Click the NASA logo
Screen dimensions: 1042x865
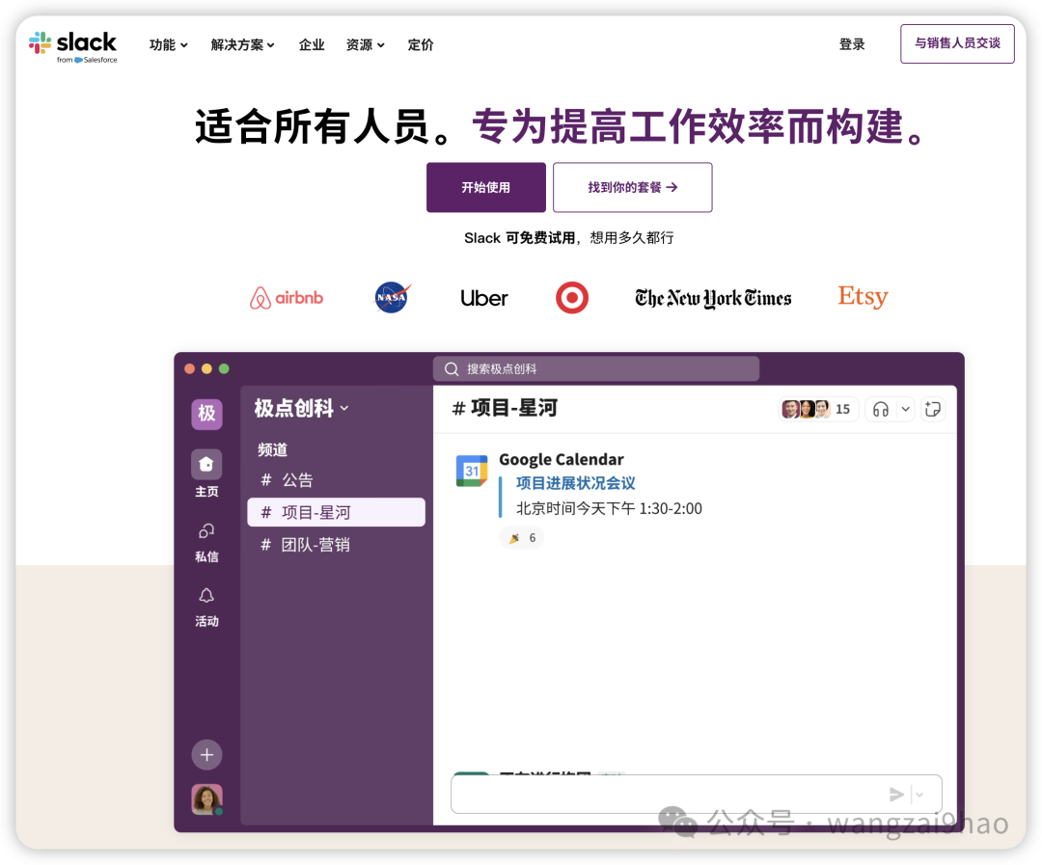pos(392,297)
